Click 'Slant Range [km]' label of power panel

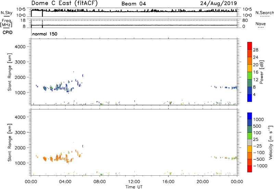(x=10, y=72)
